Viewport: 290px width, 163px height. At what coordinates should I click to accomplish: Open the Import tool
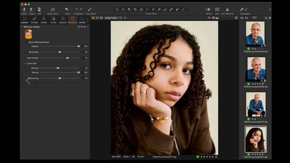pos(24,9)
